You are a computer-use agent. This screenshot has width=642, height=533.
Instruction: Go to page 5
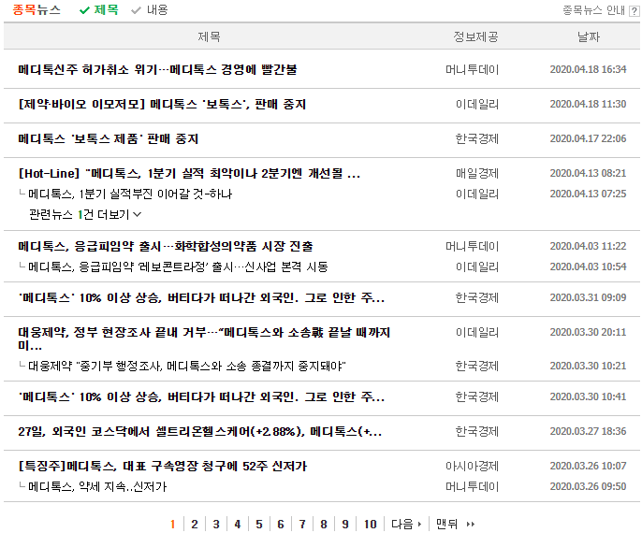pyautogui.click(x=259, y=524)
